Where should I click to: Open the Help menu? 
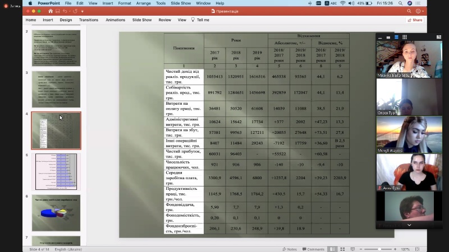click(x=219, y=3)
